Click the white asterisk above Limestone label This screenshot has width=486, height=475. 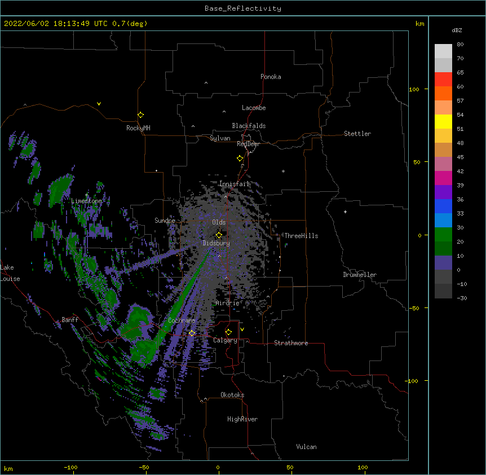click(86, 195)
